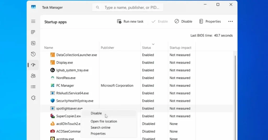Open the App history page icon

click(x=33, y=54)
